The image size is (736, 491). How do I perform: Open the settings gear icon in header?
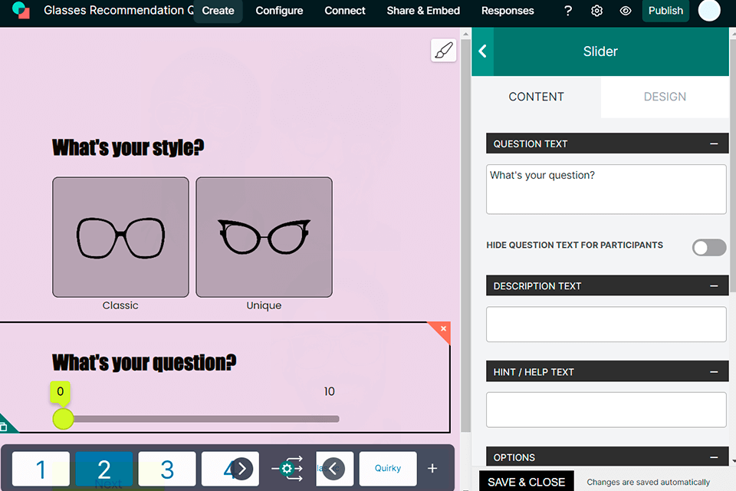pyautogui.click(x=596, y=10)
